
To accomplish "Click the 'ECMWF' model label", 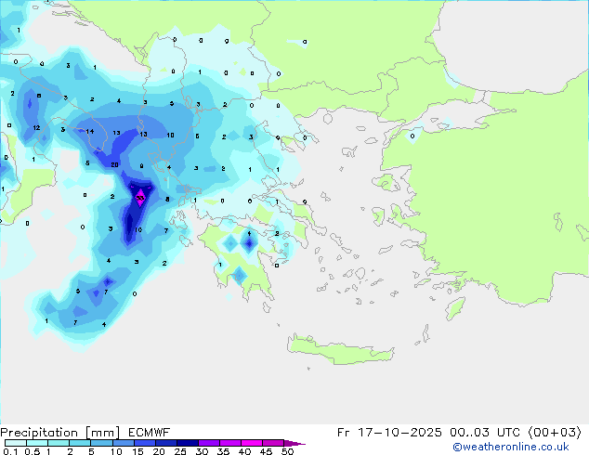I will click(x=150, y=433).
